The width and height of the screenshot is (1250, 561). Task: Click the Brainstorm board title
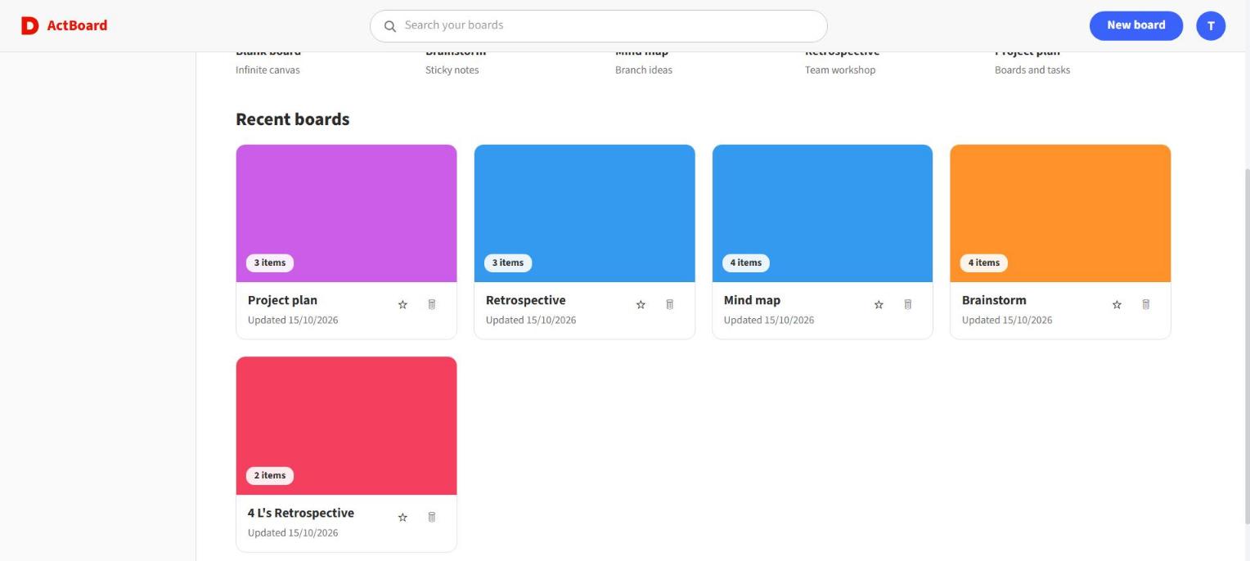pyautogui.click(x=994, y=300)
